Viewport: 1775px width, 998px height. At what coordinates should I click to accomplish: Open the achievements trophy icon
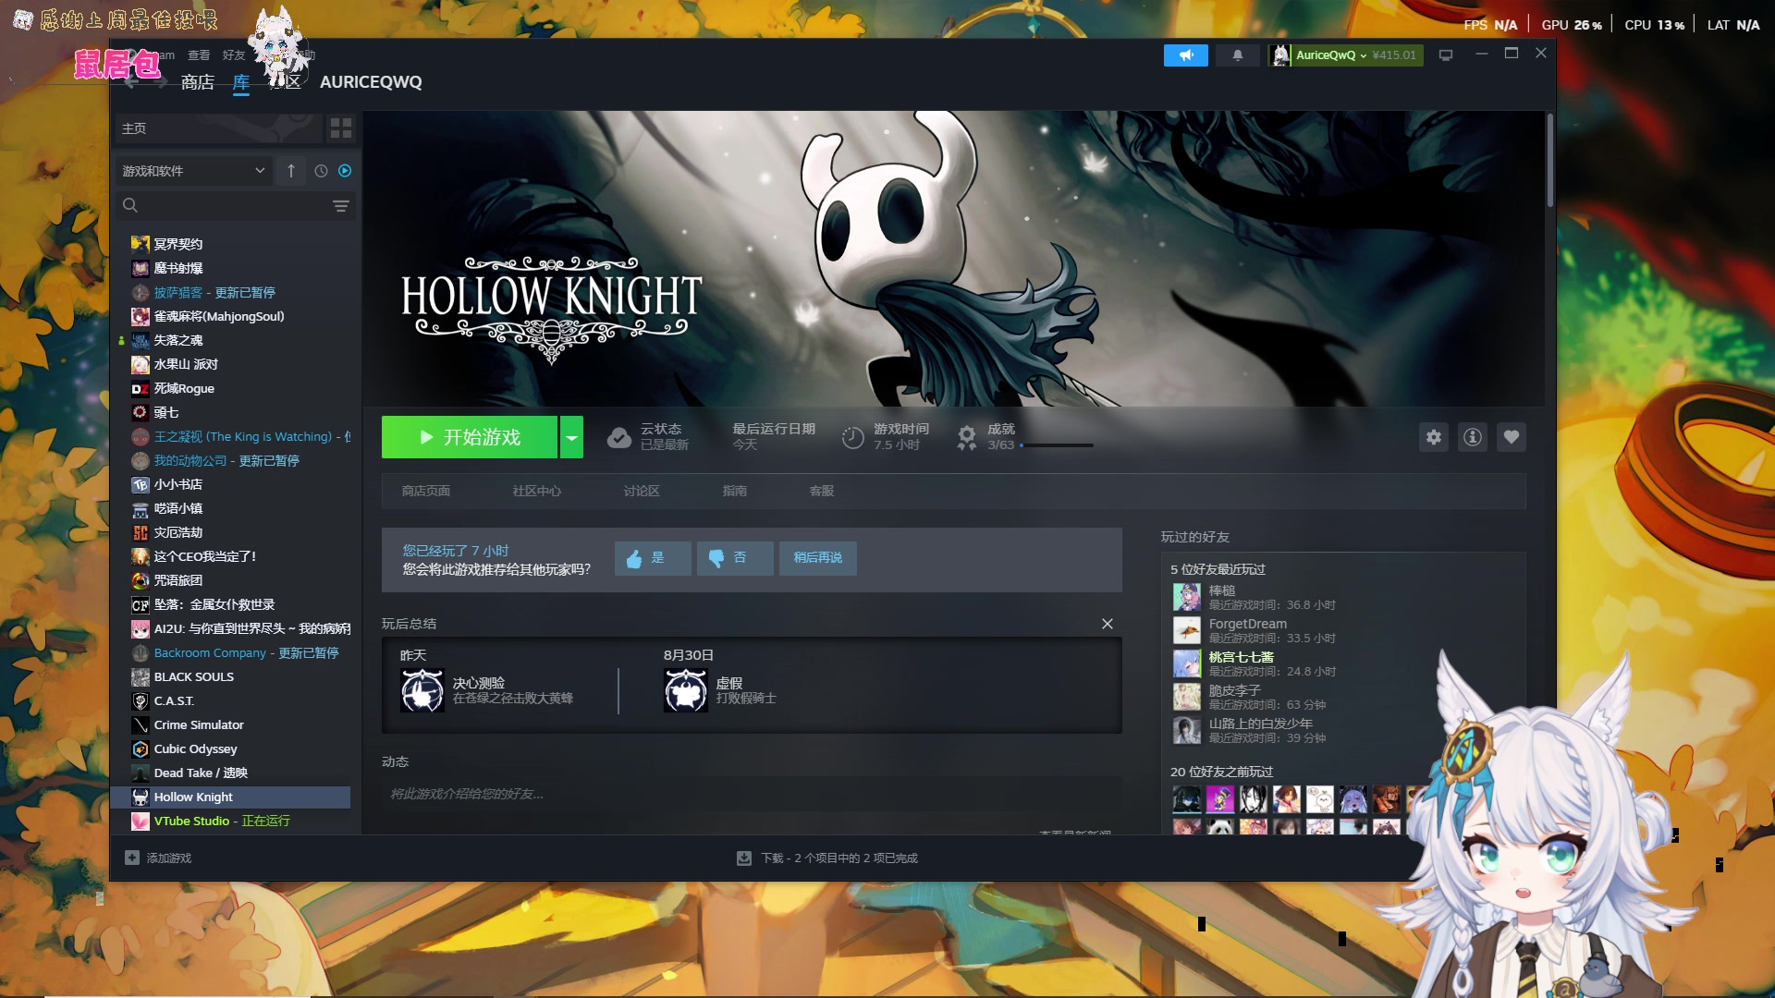click(966, 437)
